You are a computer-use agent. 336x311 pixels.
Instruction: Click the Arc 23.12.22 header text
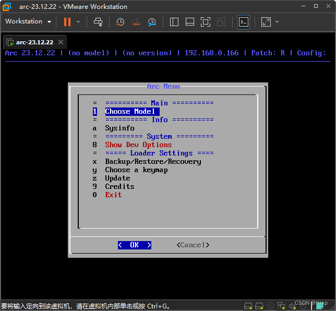click(x=30, y=53)
